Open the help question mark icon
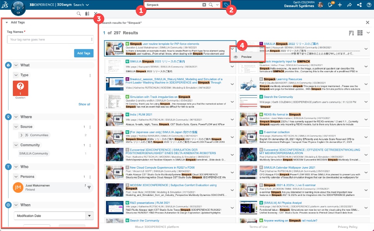Screen dimensions: 374x231 pos(369,5)
